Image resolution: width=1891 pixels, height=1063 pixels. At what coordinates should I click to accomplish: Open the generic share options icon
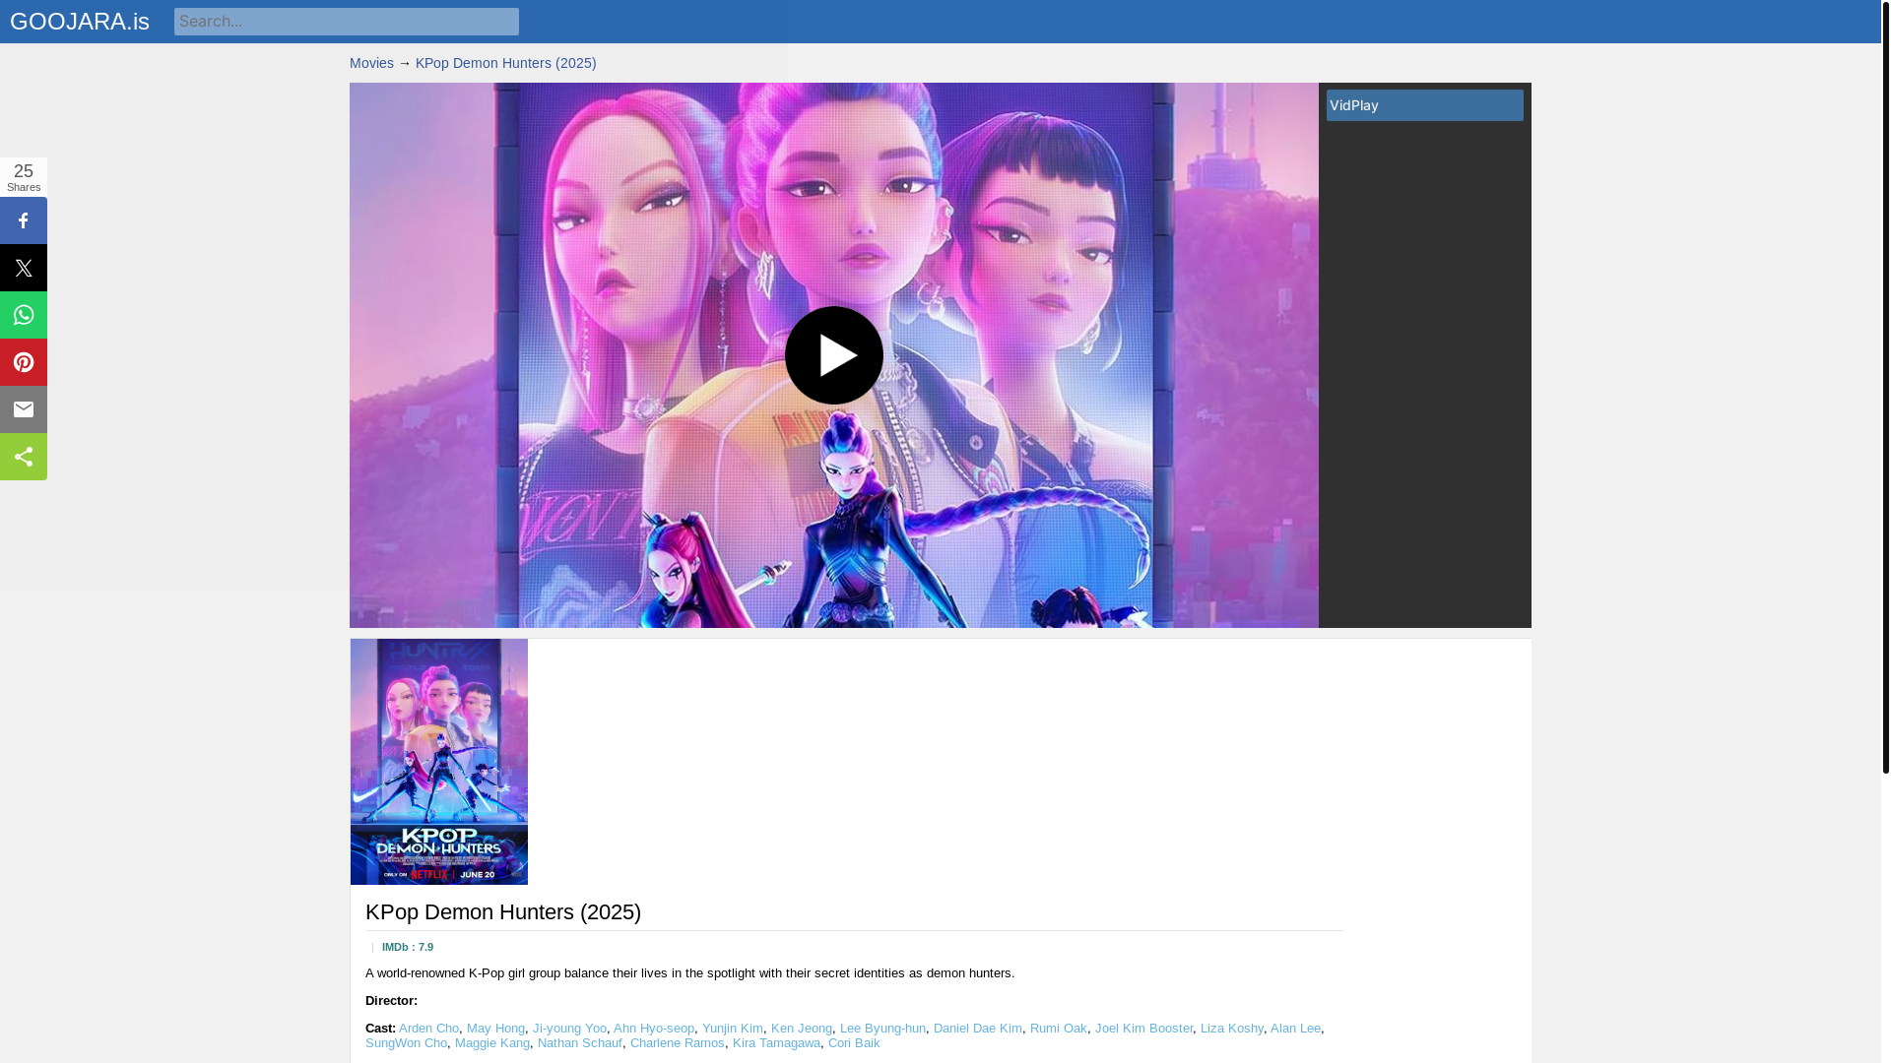[x=24, y=457]
